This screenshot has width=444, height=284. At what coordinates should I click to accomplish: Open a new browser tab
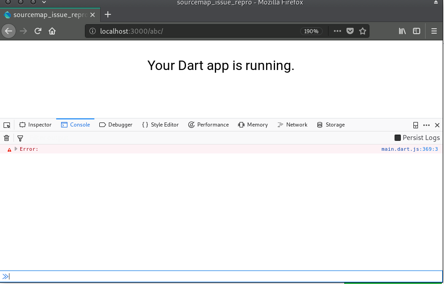pos(108,14)
